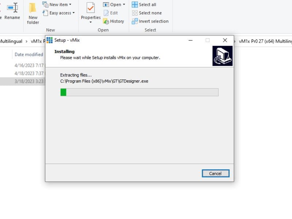The image size is (292, 219).
Task: Expand the Easy access dropdown
Action: coord(74,13)
